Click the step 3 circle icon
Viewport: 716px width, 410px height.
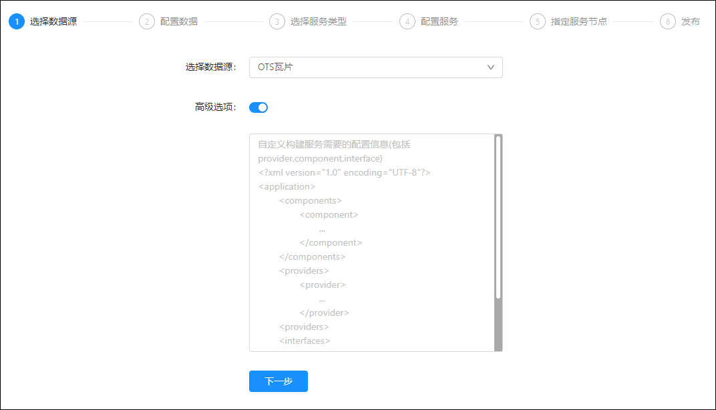[277, 21]
